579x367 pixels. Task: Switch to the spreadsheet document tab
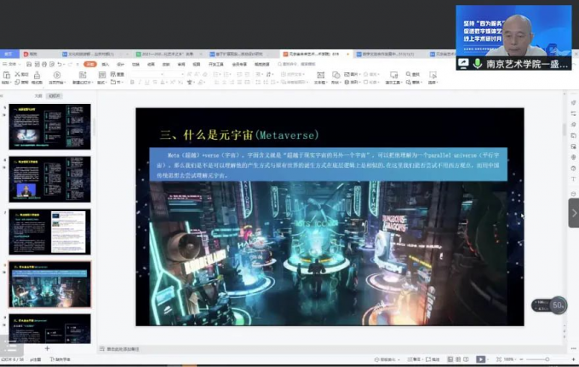(x=168, y=54)
